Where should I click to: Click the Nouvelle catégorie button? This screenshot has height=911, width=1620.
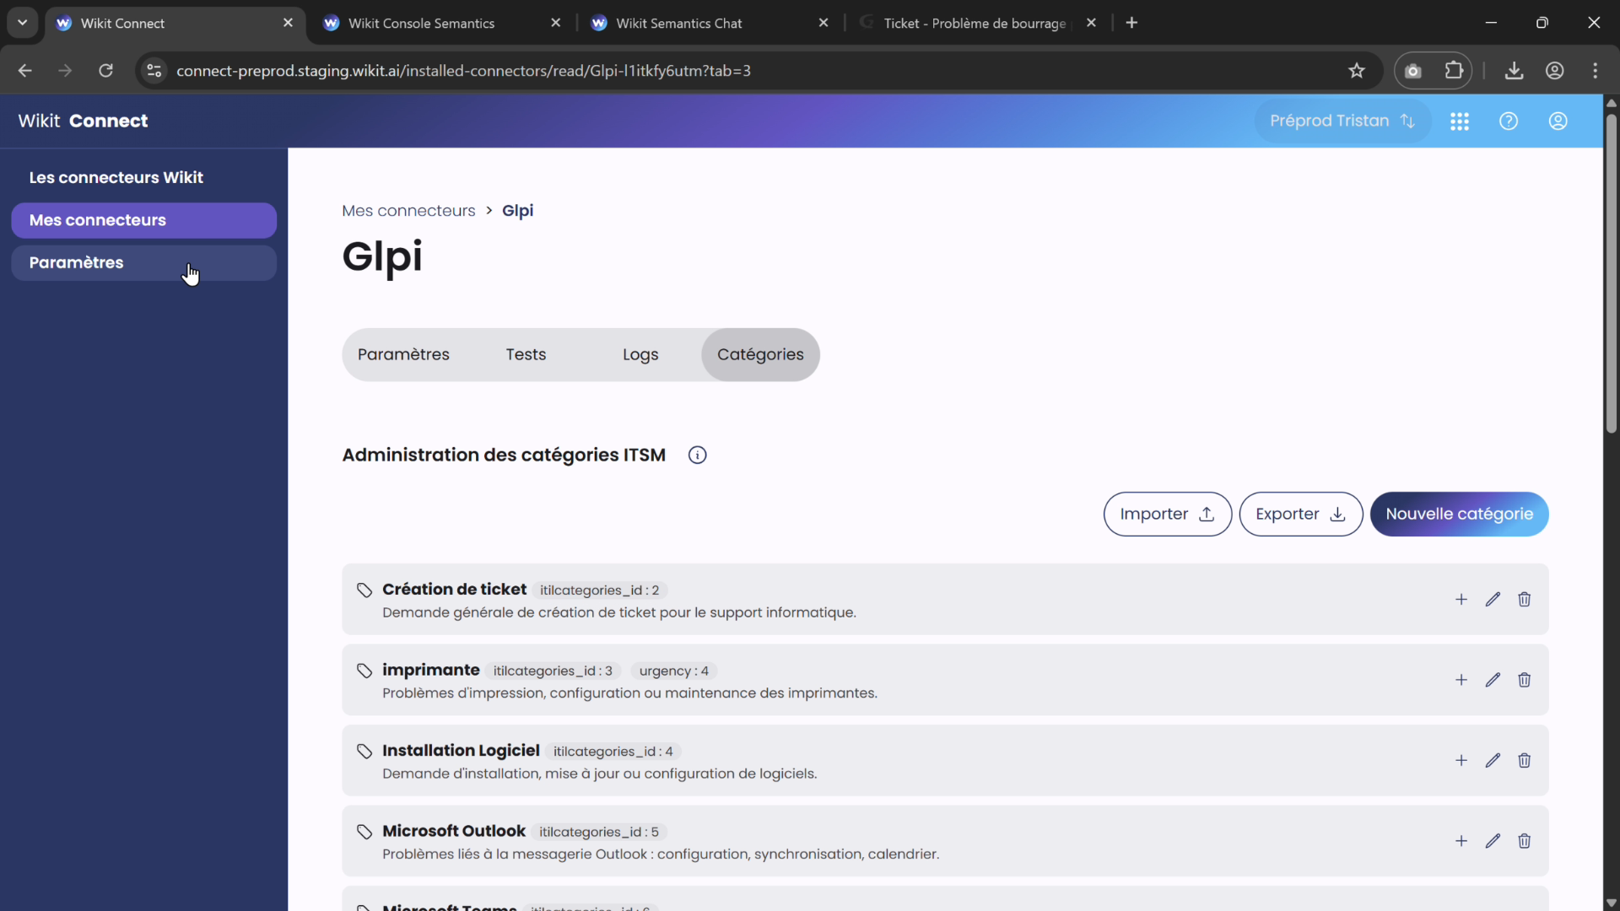coord(1461,514)
